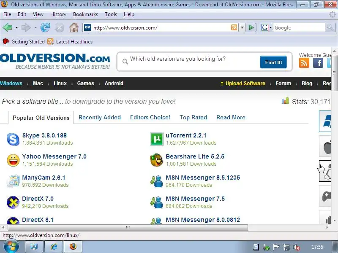Go to the Home page icon
Viewport: 338px width, 253px height.
pyautogui.click(x=74, y=27)
